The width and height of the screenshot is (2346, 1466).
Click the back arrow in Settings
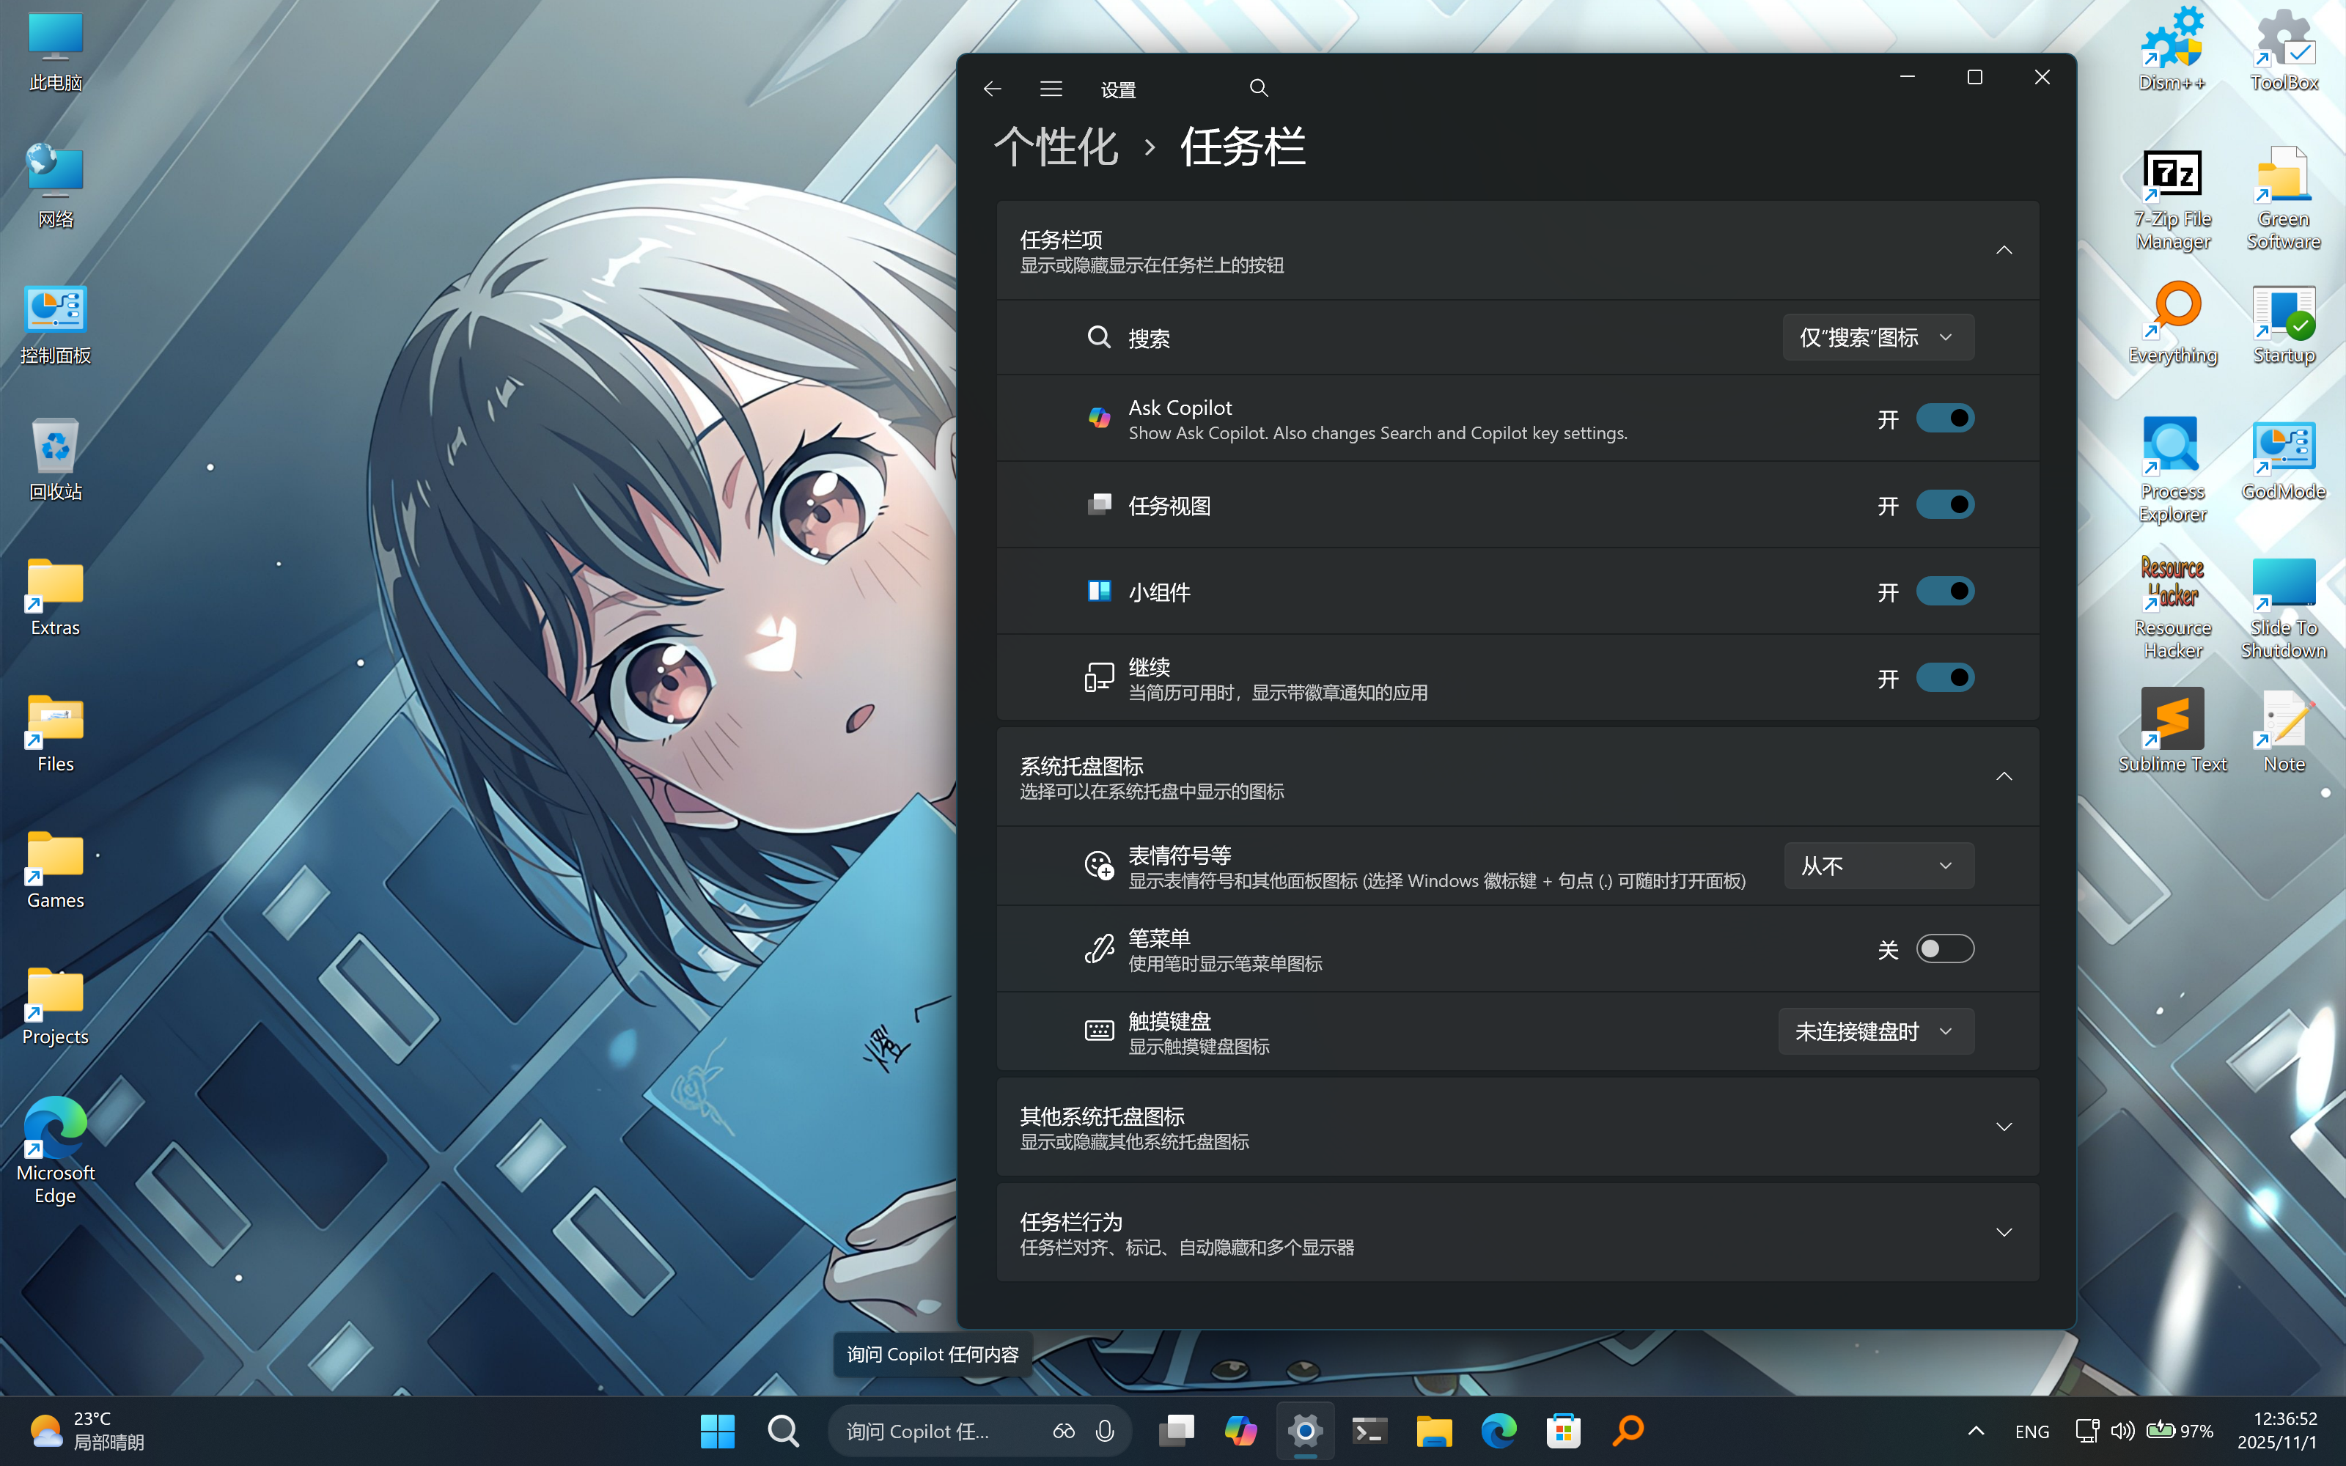coord(992,89)
